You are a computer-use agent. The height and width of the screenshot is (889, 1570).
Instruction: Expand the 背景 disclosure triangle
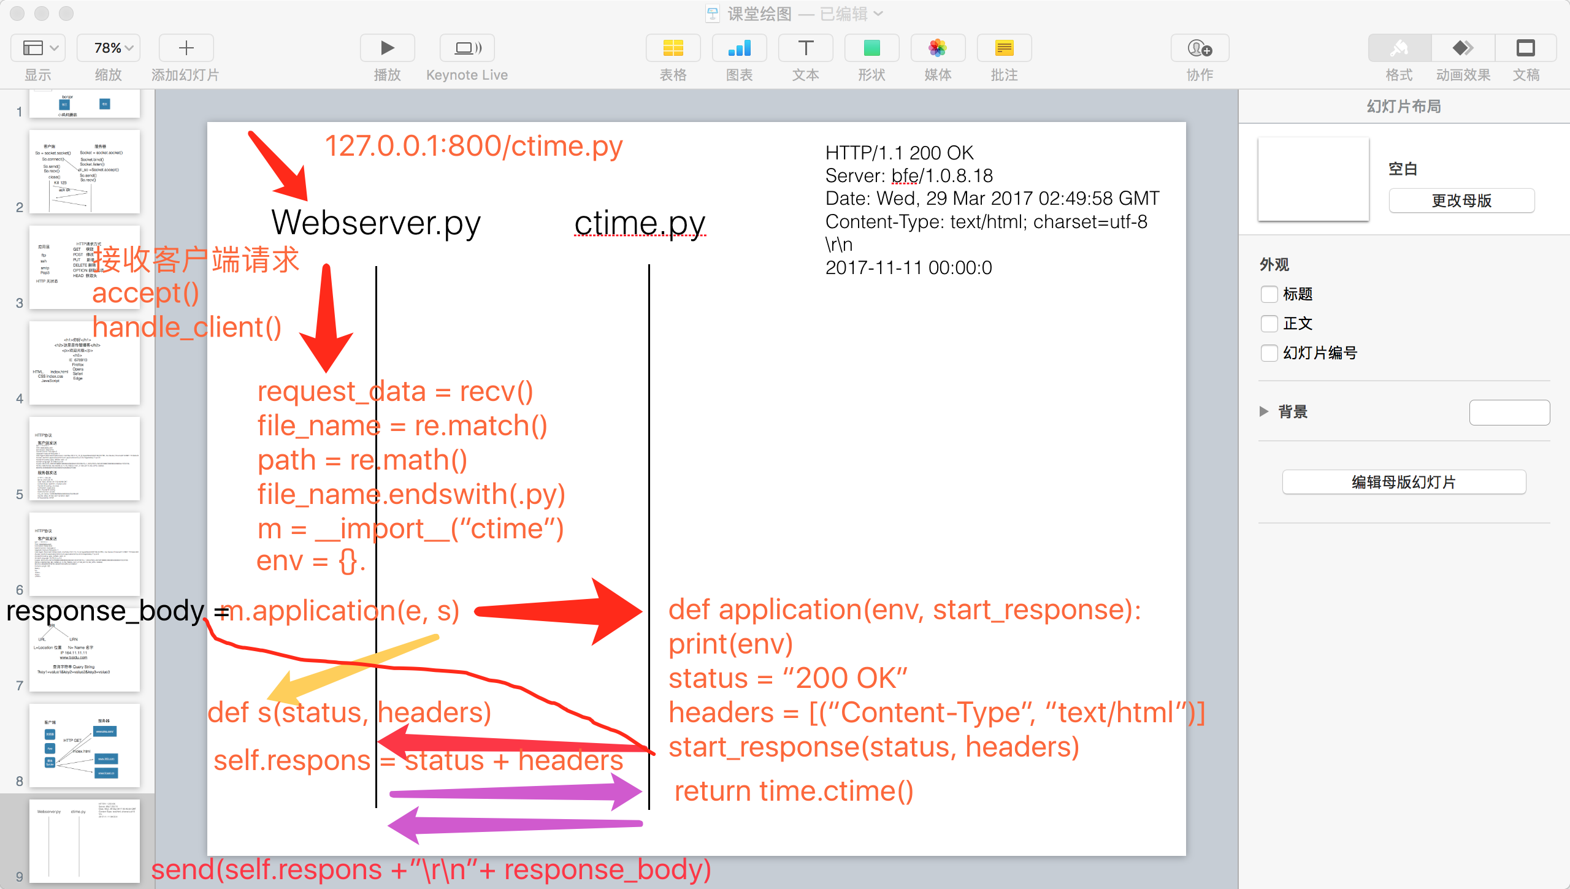click(x=1264, y=411)
